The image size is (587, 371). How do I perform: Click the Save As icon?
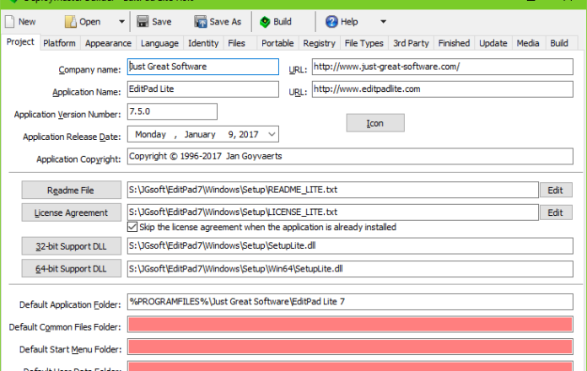click(x=200, y=22)
